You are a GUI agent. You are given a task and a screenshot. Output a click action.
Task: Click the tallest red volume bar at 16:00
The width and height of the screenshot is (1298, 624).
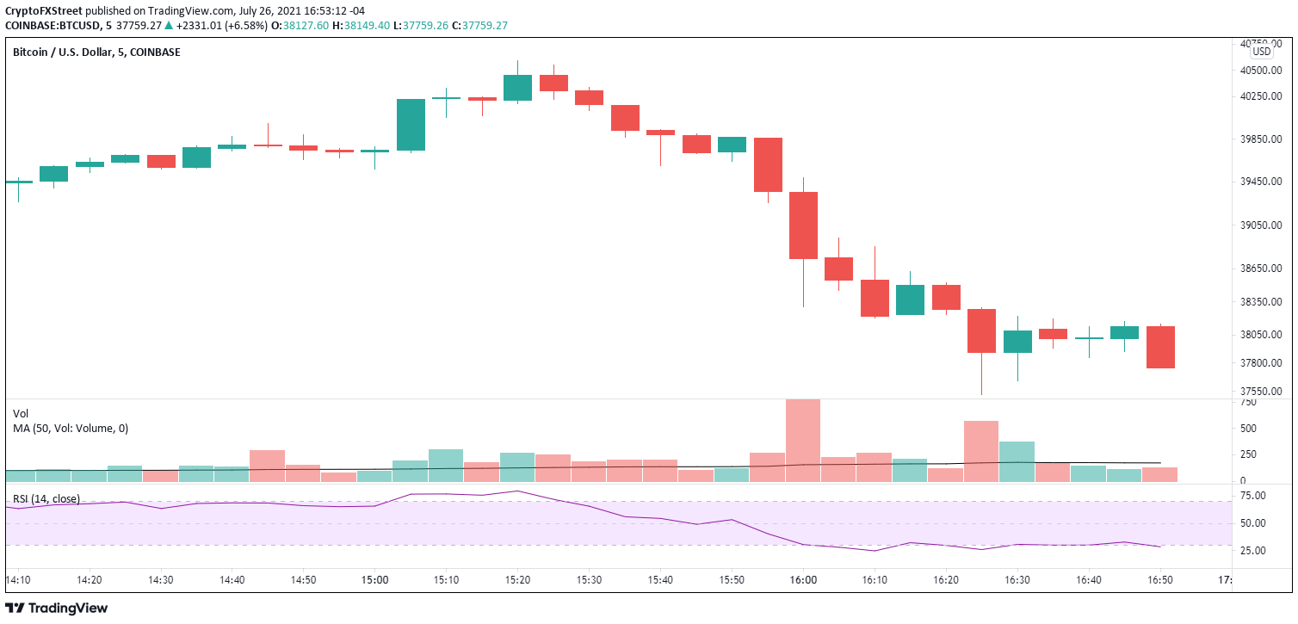coord(803,440)
